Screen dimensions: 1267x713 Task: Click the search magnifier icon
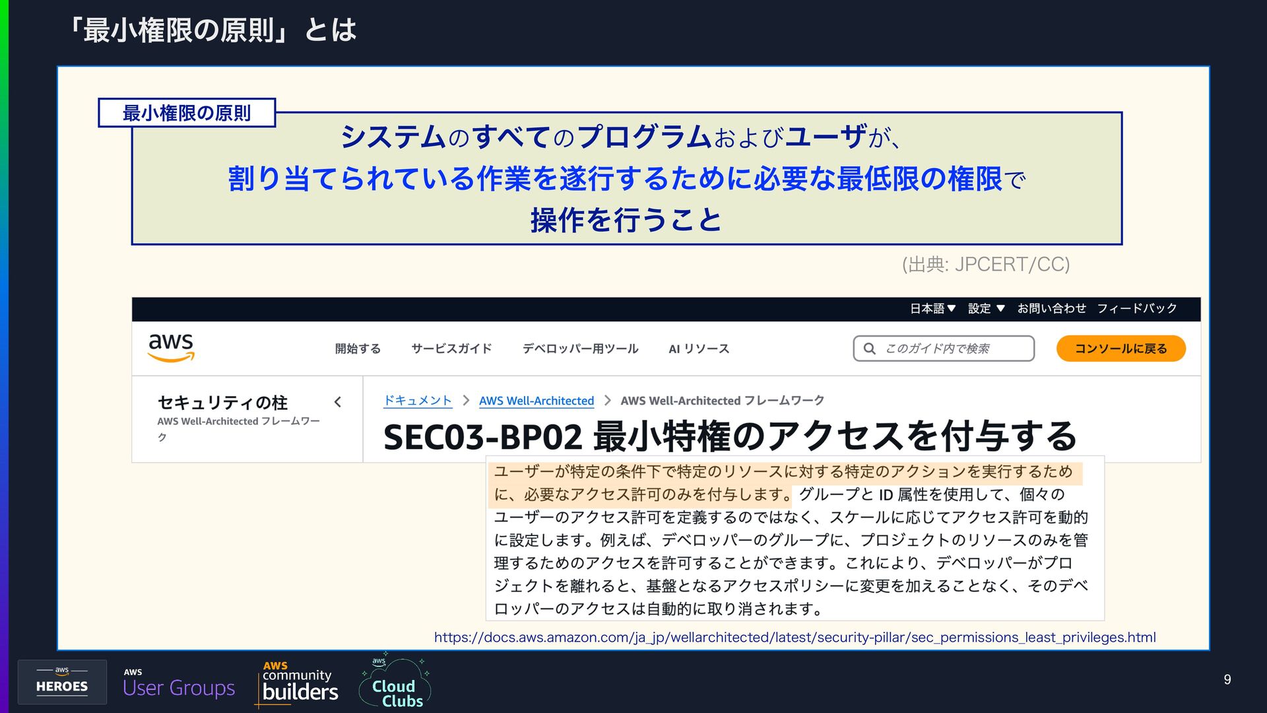pyautogui.click(x=870, y=349)
